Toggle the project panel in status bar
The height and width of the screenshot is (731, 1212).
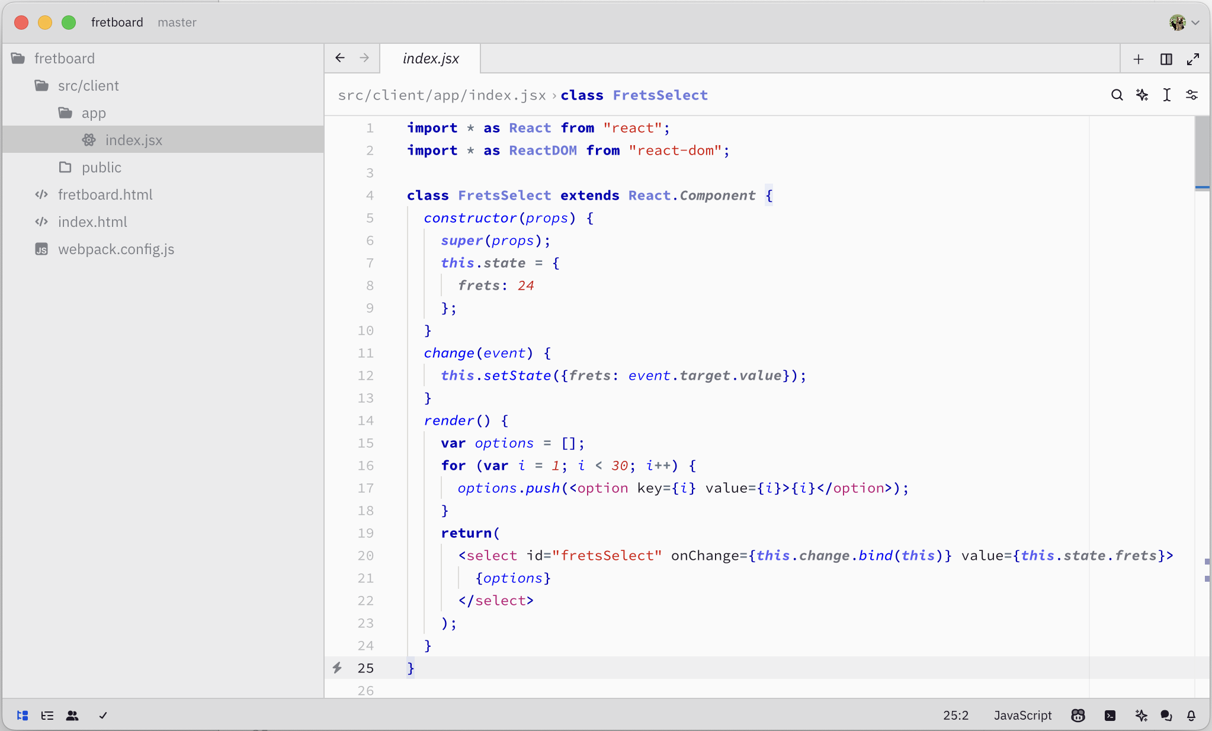point(23,716)
